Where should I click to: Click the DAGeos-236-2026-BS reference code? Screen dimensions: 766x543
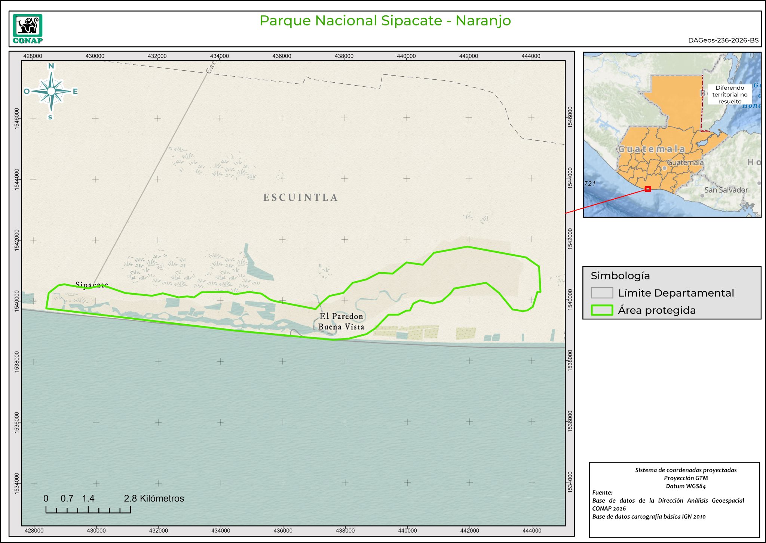(x=723, y=40)
